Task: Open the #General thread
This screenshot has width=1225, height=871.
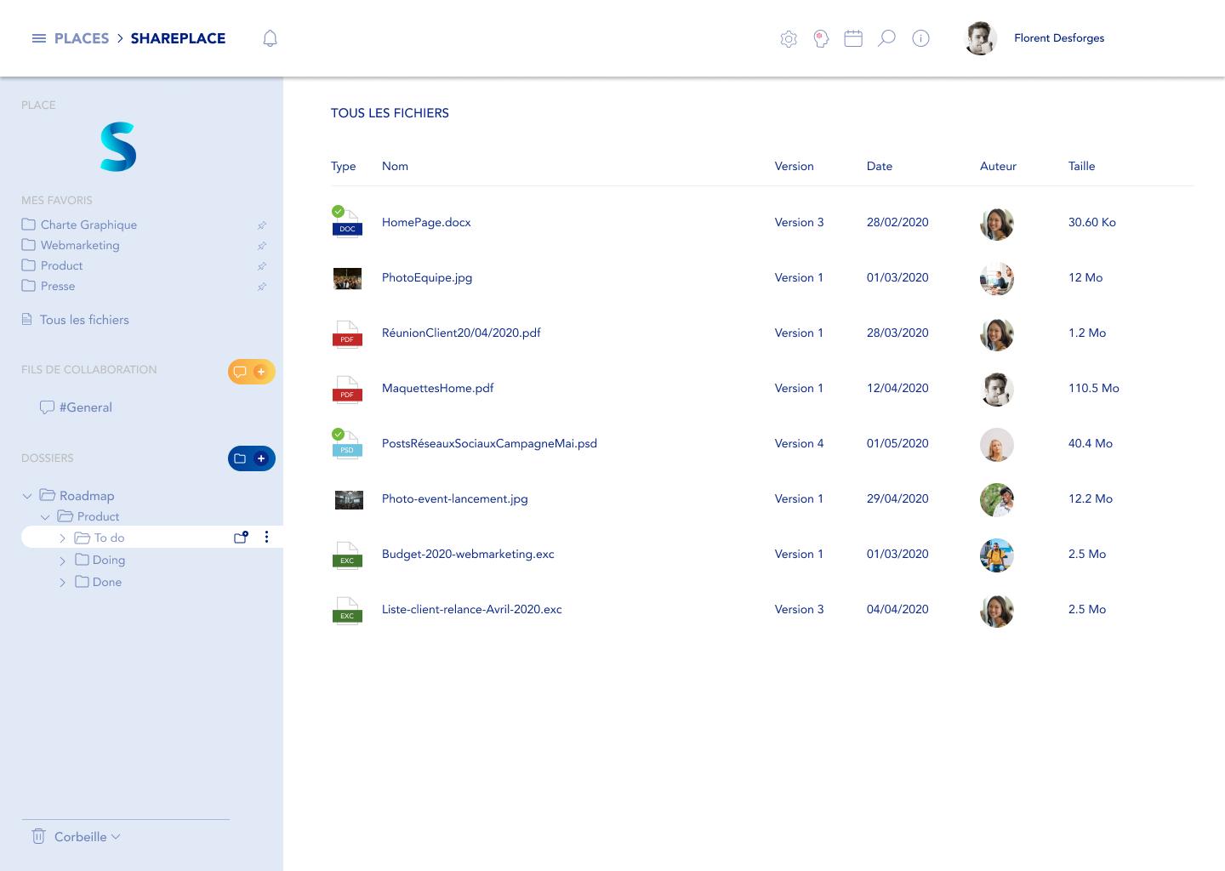Action: (76, 407)
